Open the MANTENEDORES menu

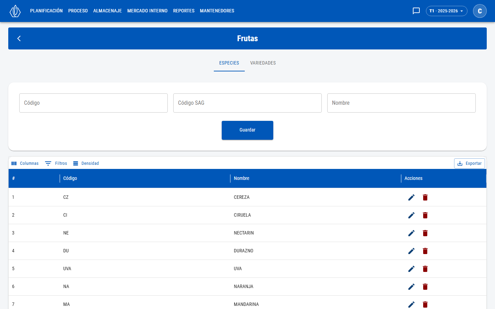(x=217, y=11)
